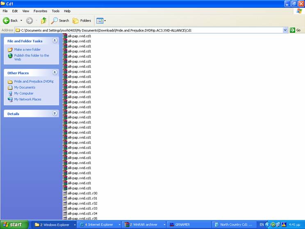Screen dimensions: 305x229
Task: Go to Pride.and.Prejudice.DVDRip parent folder link
Action: [x=34, y=81]
